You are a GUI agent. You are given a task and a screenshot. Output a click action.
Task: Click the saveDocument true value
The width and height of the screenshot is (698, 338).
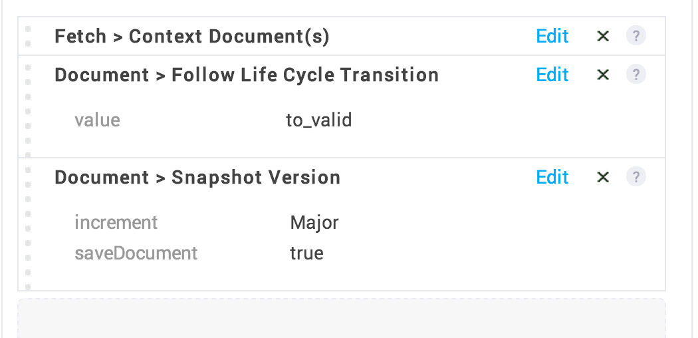tap(306, 253)
